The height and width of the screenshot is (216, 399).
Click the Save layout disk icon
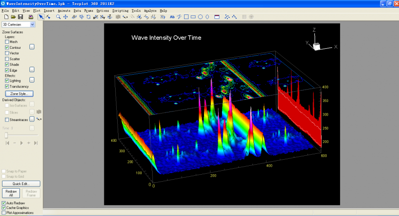(21, 17)
